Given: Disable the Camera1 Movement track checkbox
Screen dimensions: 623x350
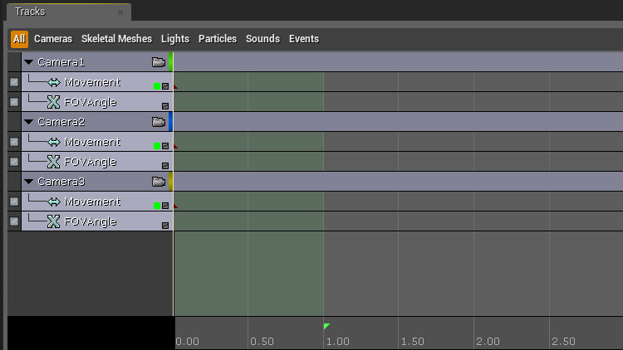Looking at the screenshot, I should pos(14,82).
